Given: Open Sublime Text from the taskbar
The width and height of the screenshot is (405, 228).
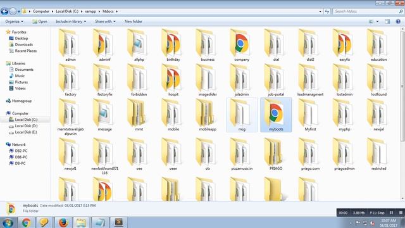Looking at the screenshot, I should pos(118,222).
